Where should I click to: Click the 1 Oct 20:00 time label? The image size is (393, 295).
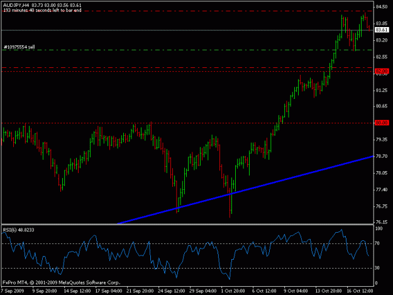point(233,291)
